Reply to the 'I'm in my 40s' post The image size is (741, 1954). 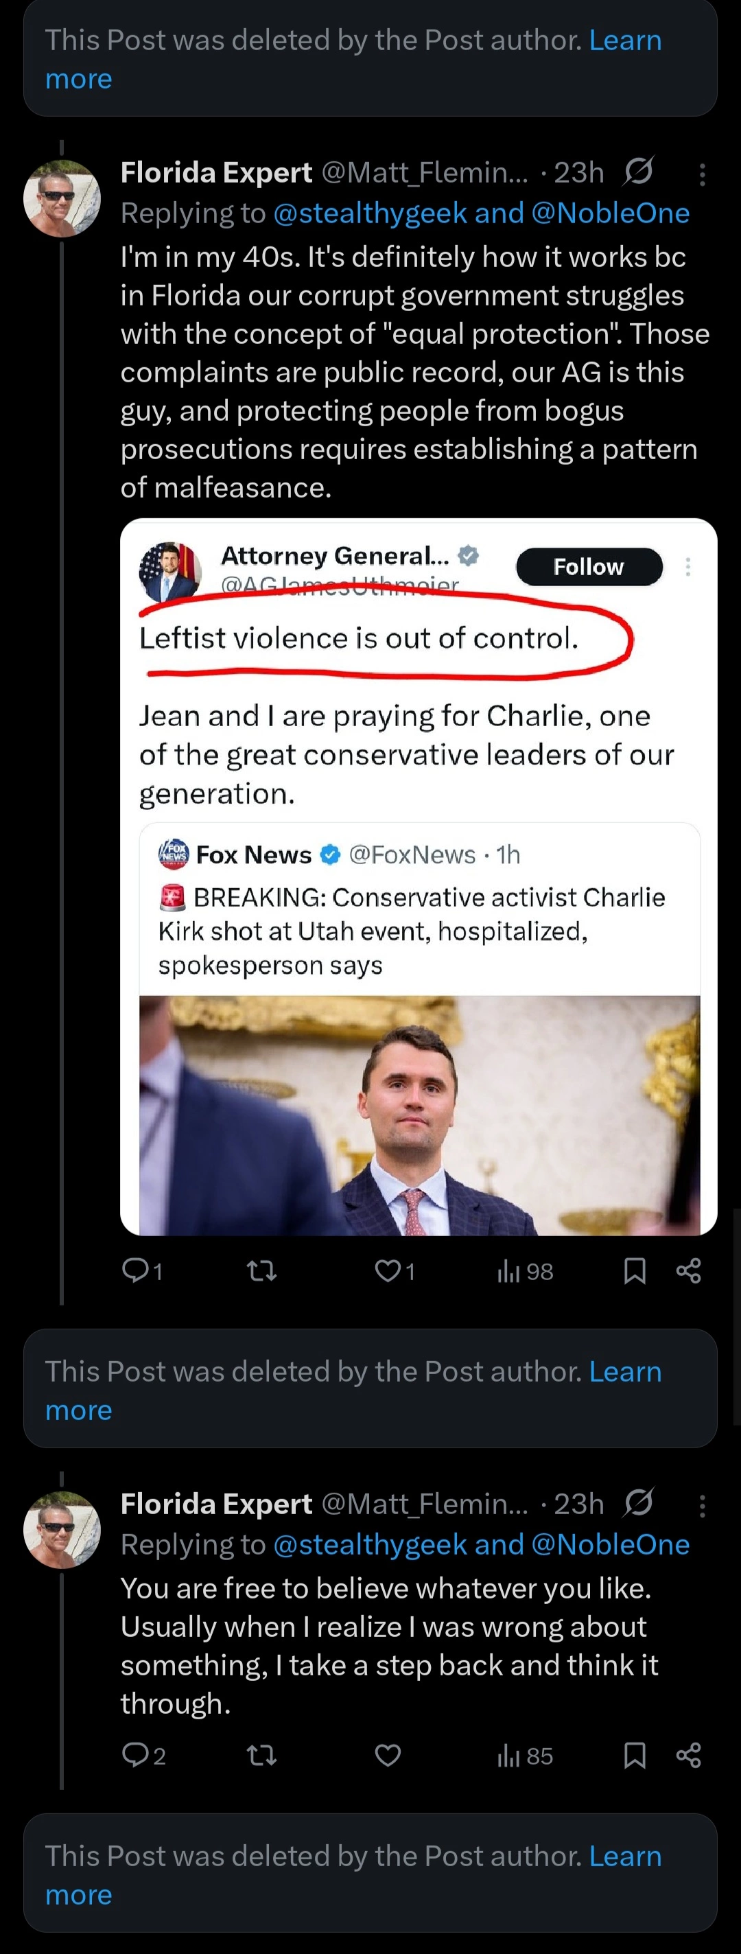pos(142,1270)
